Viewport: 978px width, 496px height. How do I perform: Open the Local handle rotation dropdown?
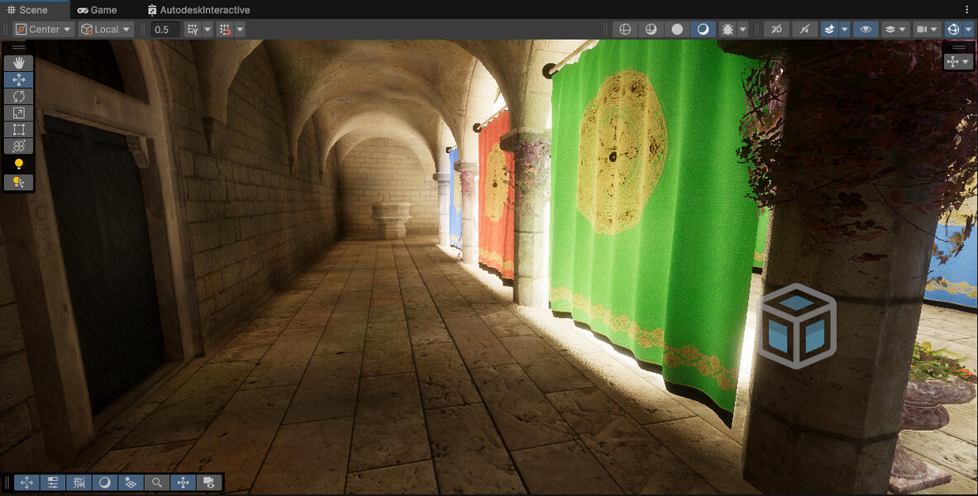pos(106,29)
